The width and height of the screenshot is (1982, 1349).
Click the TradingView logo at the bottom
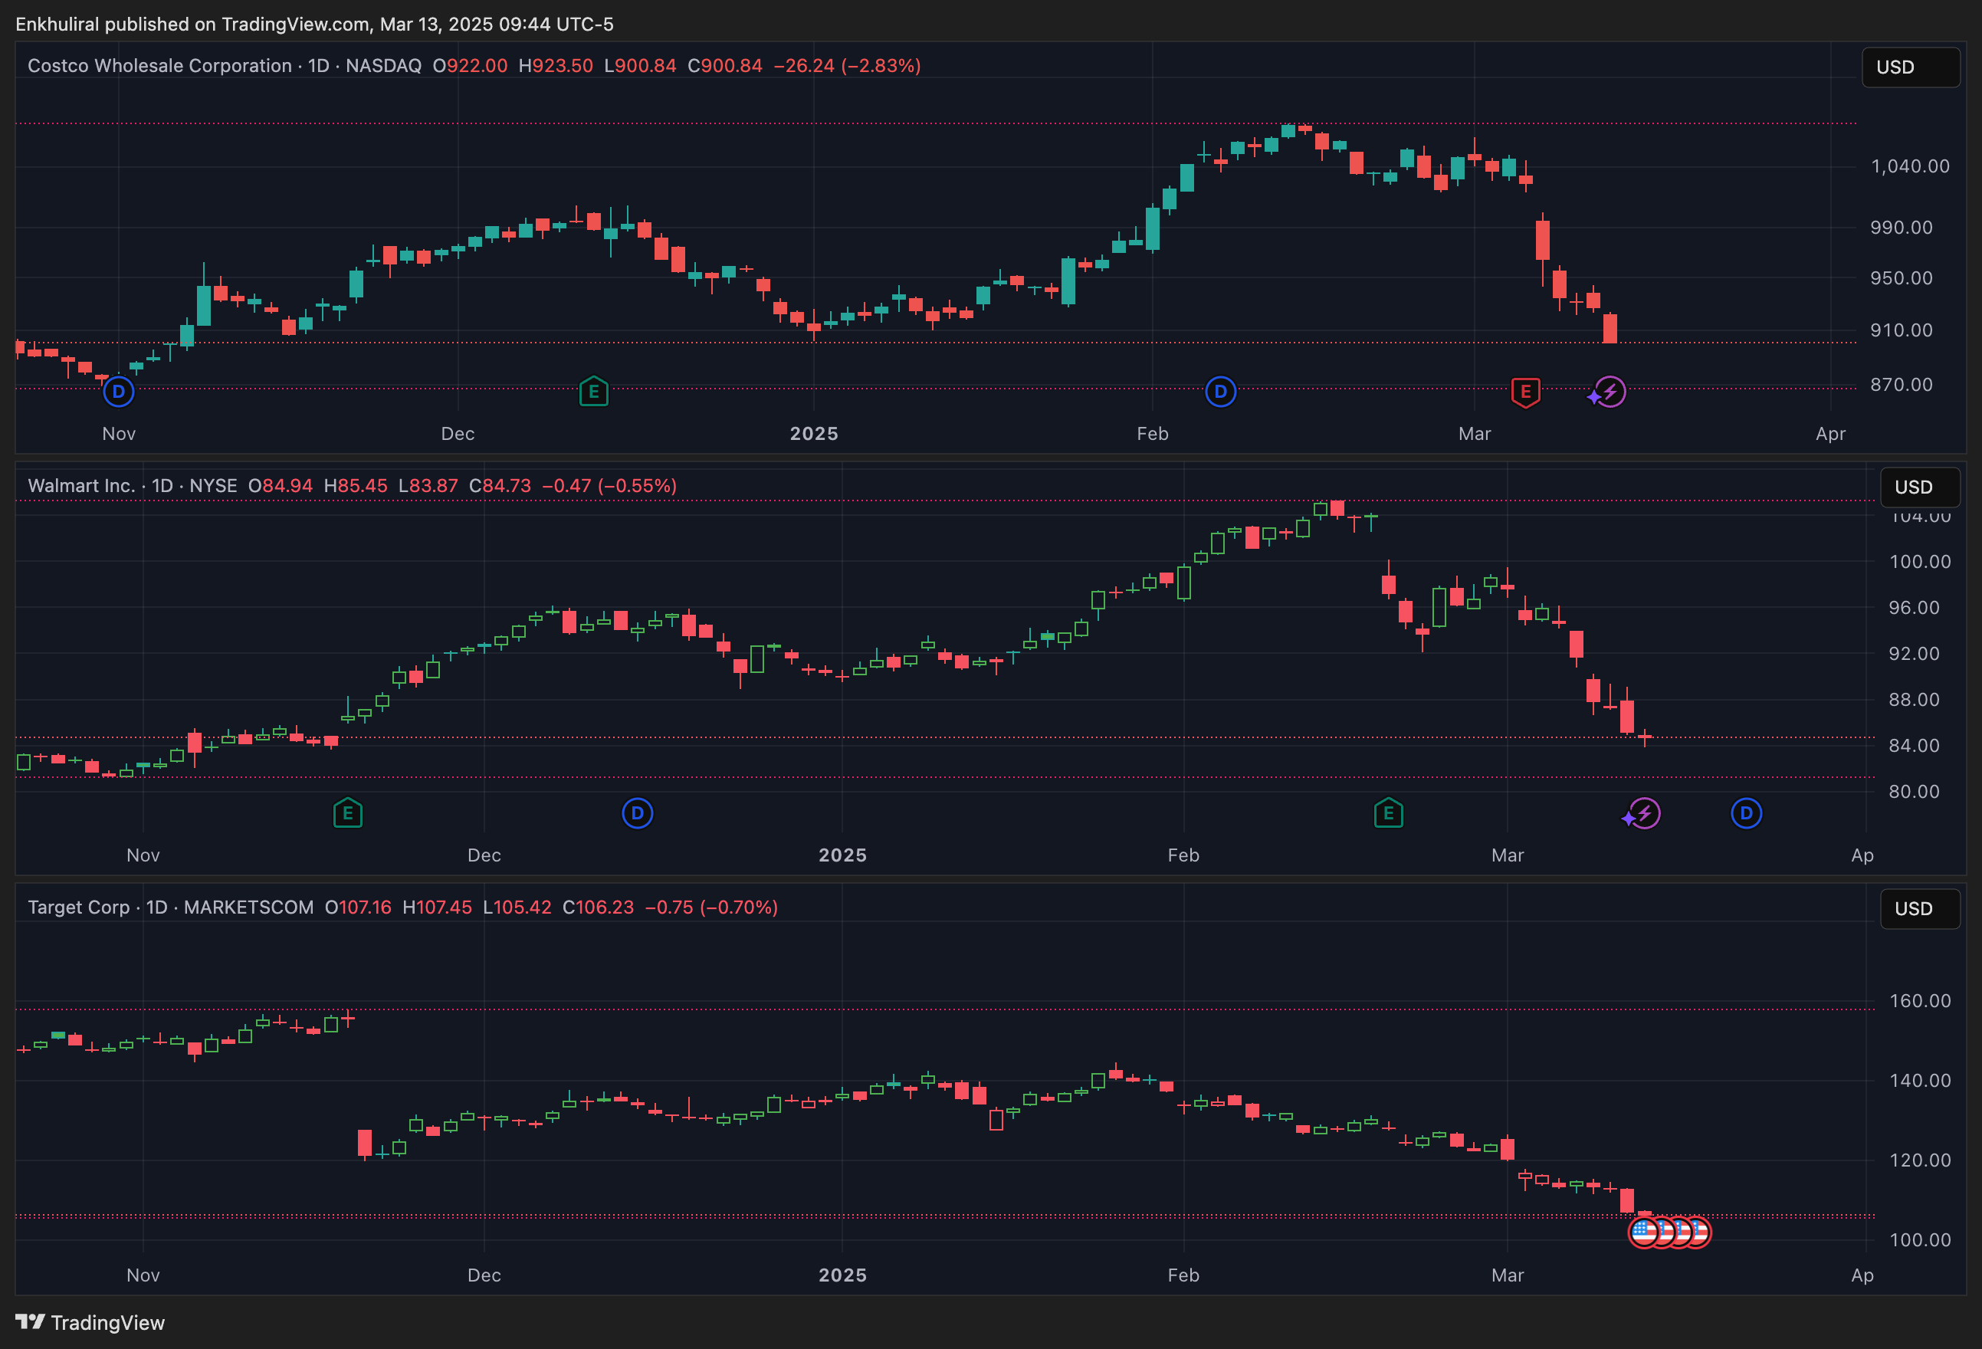90,1321
